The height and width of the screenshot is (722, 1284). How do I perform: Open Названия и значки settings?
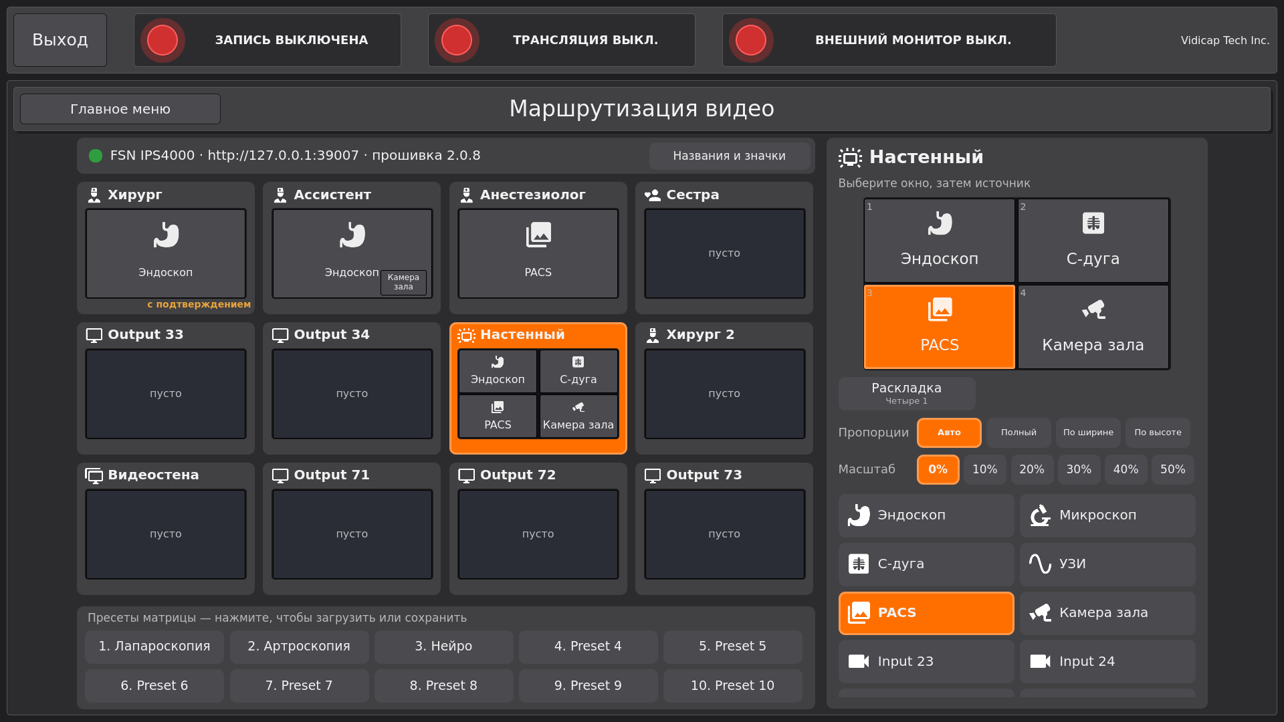coord(729,156)
